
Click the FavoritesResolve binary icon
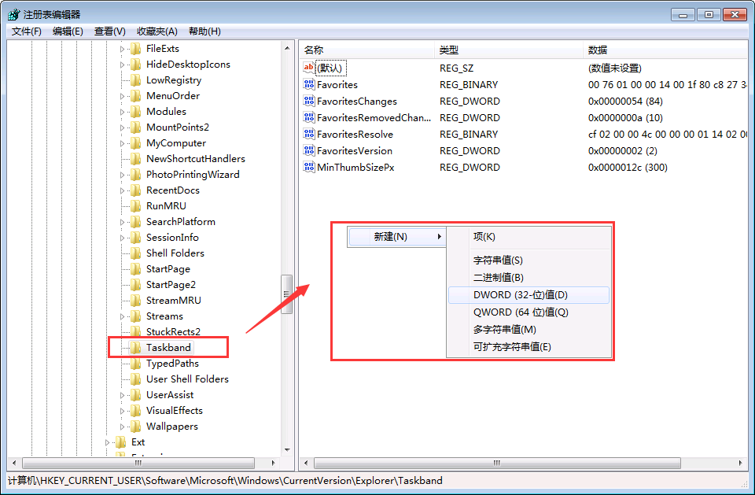308,134
